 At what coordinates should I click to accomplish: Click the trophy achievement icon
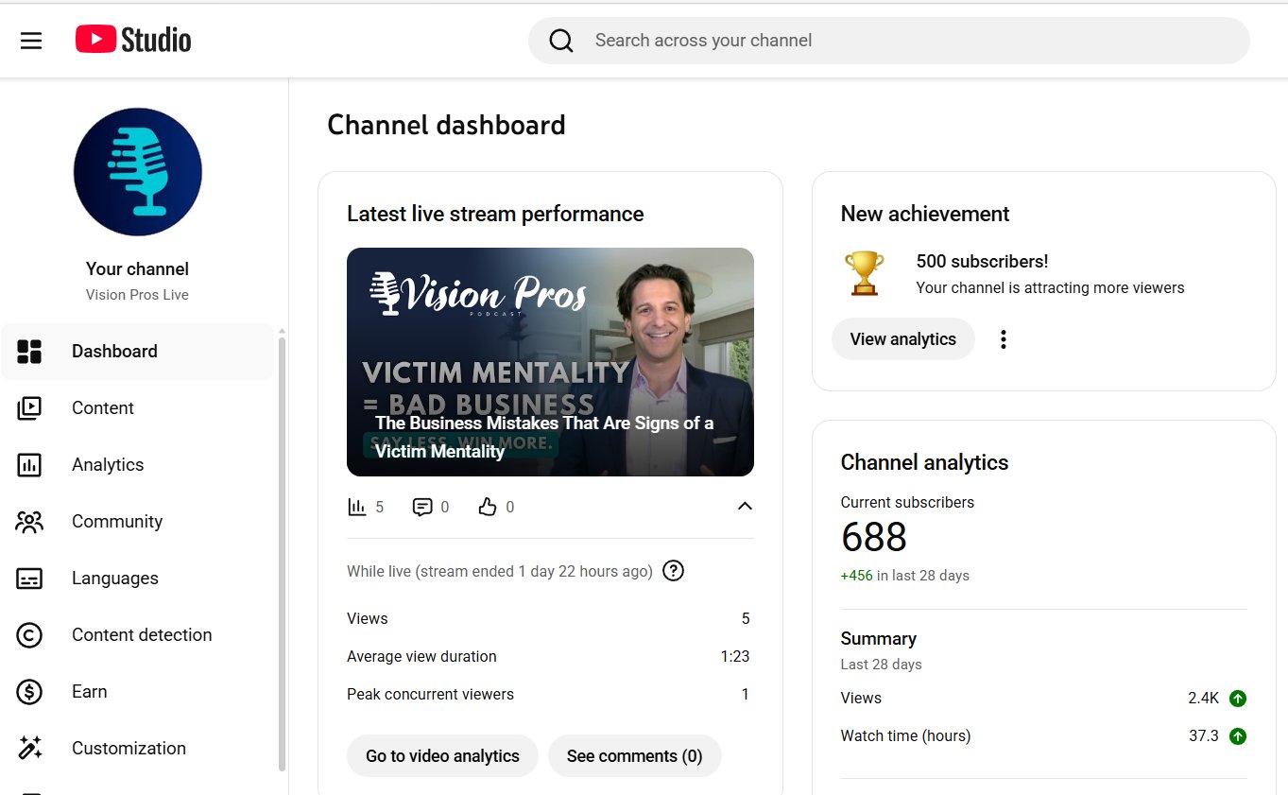[x=864, y=273]
